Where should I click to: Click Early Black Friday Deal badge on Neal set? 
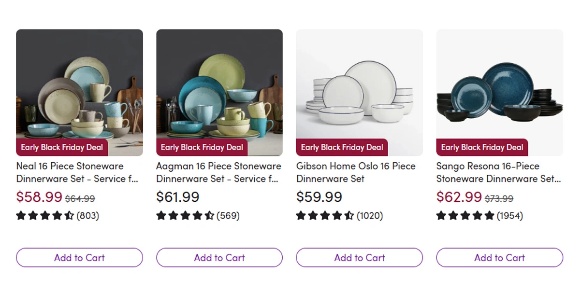[62, 147]
